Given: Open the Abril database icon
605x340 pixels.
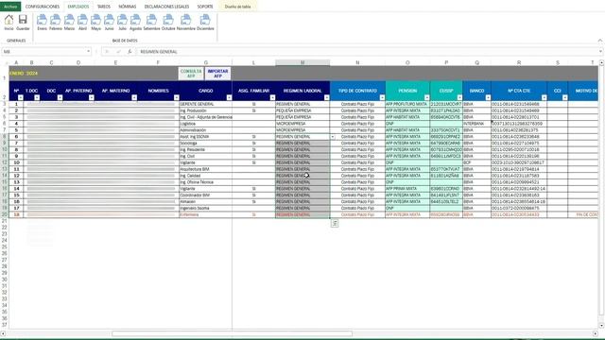Looking at the screenshot, I should click(82, 23).
